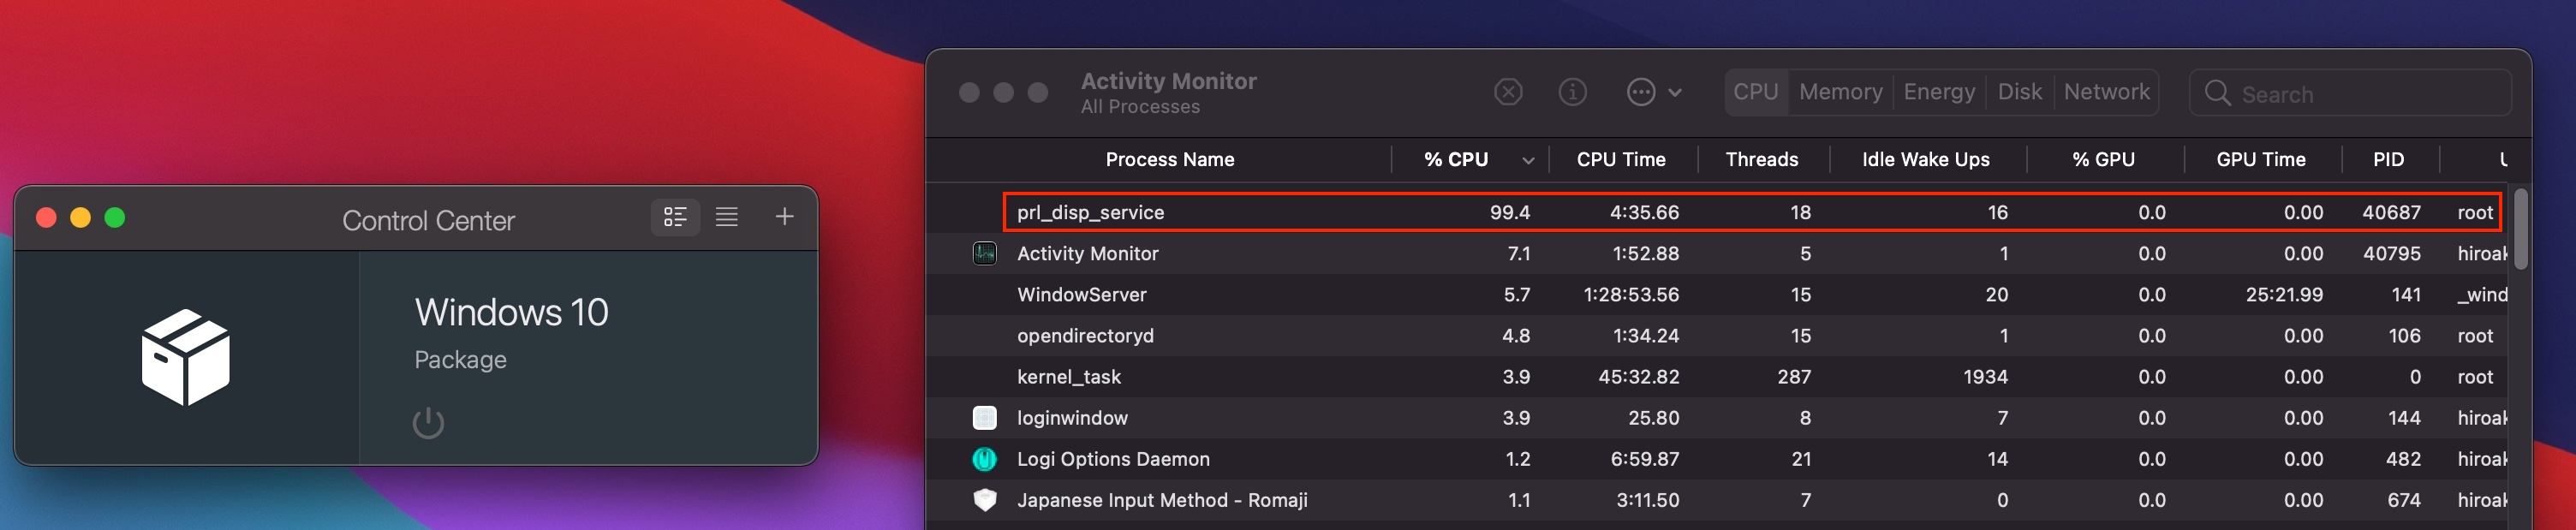Image resolution: width=2576 pixels, height=530 pixels.
Task: Click the inspect process info icon
Action: click(x=1572, y=93)
